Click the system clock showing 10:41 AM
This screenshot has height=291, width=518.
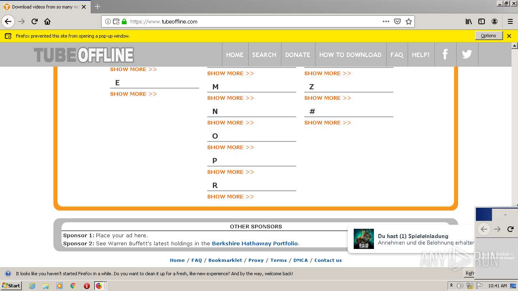click(497, 286)
